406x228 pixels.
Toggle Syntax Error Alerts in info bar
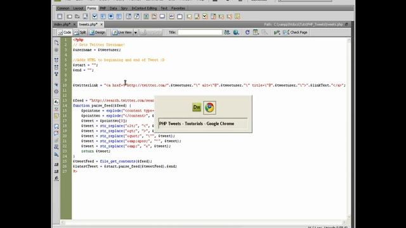click(56, 116)
